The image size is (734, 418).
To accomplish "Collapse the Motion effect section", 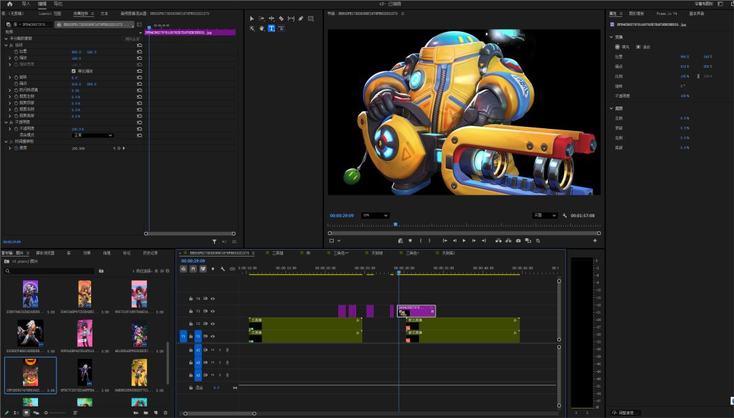I will (x=6, y=45).
